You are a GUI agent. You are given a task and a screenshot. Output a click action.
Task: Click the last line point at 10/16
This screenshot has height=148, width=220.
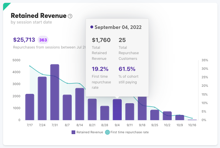click(x=192, y=118)
